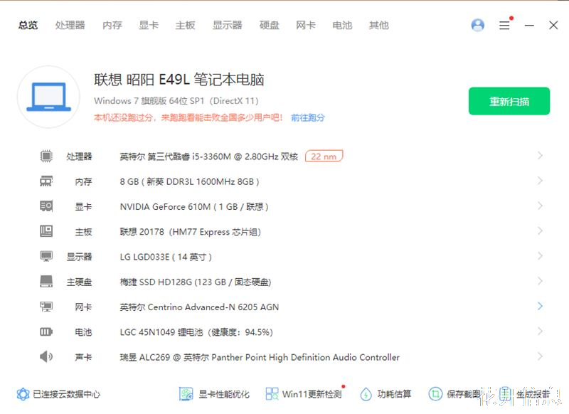
Task: Click the ALC269 Panther Point audio text
Action: (x=260, y=357)
